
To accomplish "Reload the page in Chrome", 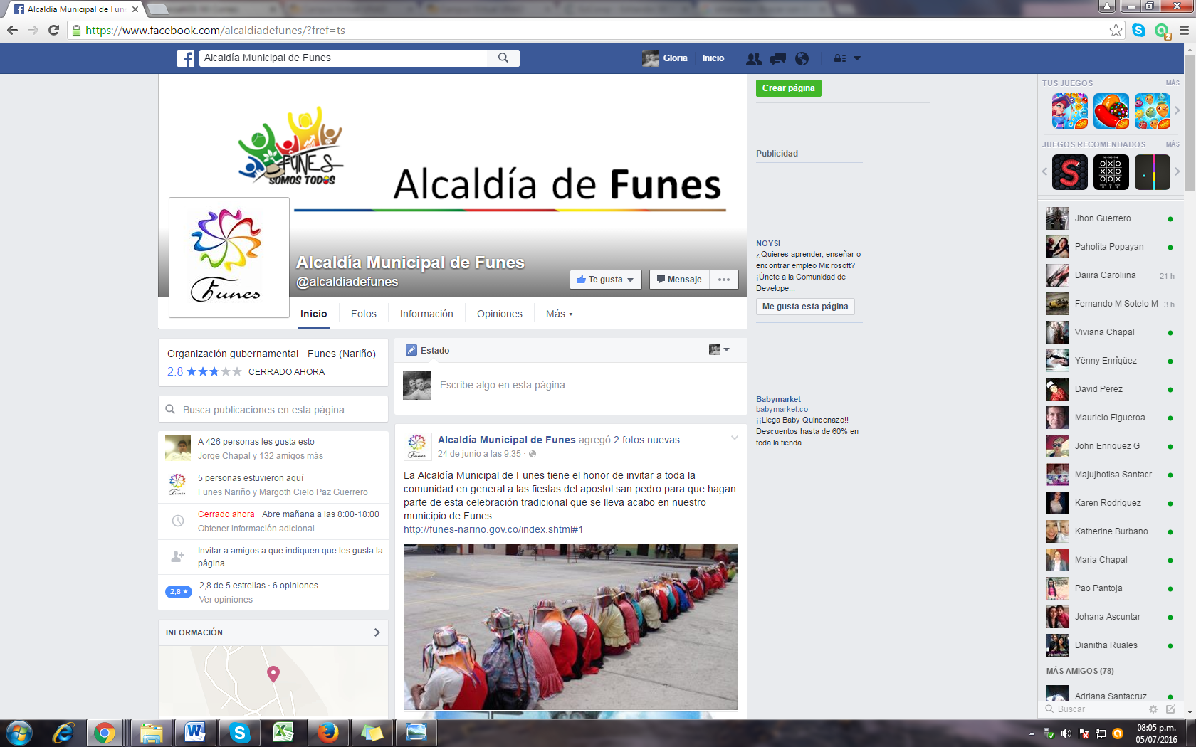I will [x=53, y=31].
